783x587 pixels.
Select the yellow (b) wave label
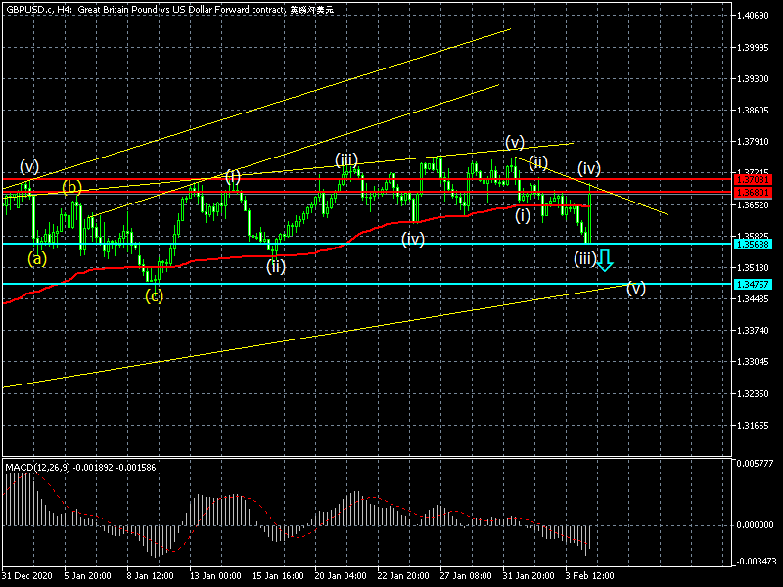click(71, 187)
